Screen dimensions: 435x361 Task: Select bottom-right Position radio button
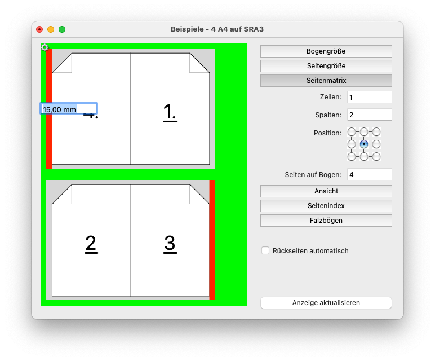(376, 157)
